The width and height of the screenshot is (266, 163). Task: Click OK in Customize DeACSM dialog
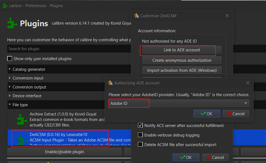coord(186,158)
